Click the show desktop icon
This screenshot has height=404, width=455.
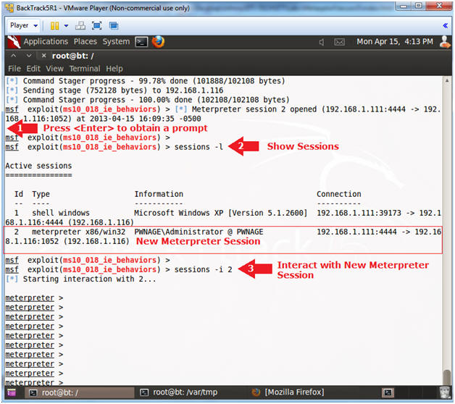pyautogui.click(x=12, y=392)
